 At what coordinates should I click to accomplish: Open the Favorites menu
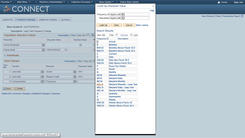pos(6,2)
